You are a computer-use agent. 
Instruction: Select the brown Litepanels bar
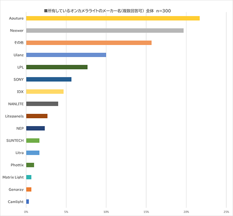tap(37, 116)
